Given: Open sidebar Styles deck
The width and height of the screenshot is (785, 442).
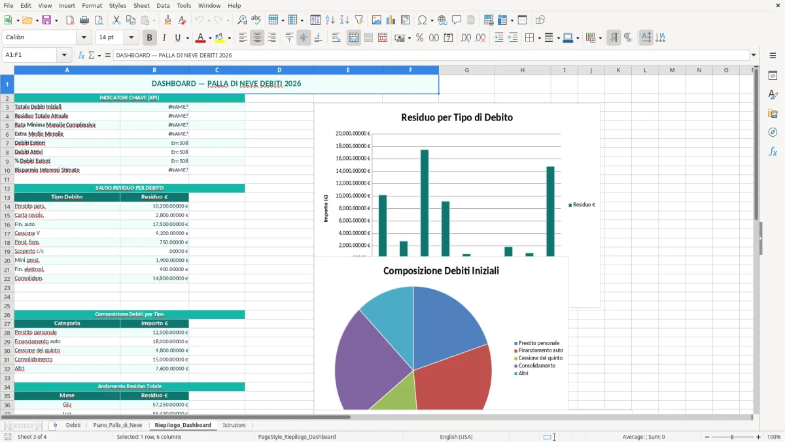Looking at the screenshot, I should 773,95.
